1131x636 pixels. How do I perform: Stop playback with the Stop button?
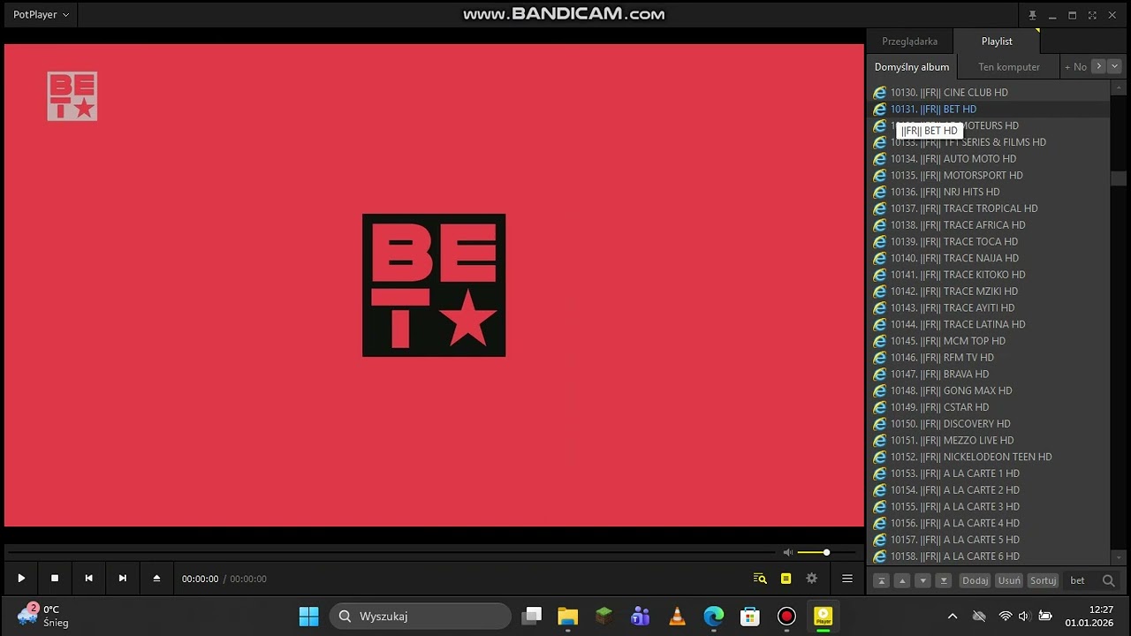tap(55, 579)
